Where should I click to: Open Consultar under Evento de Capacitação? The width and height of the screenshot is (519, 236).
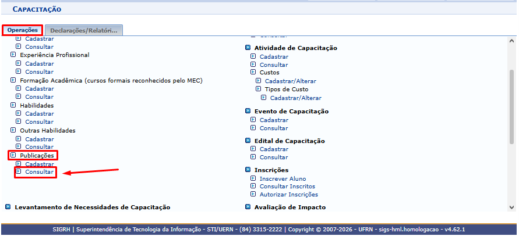point(274,128)
